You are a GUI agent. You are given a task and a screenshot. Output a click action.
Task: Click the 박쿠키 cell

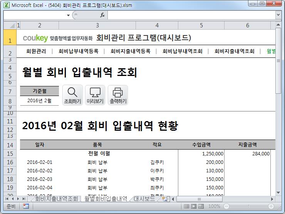[x=157, y=179]
